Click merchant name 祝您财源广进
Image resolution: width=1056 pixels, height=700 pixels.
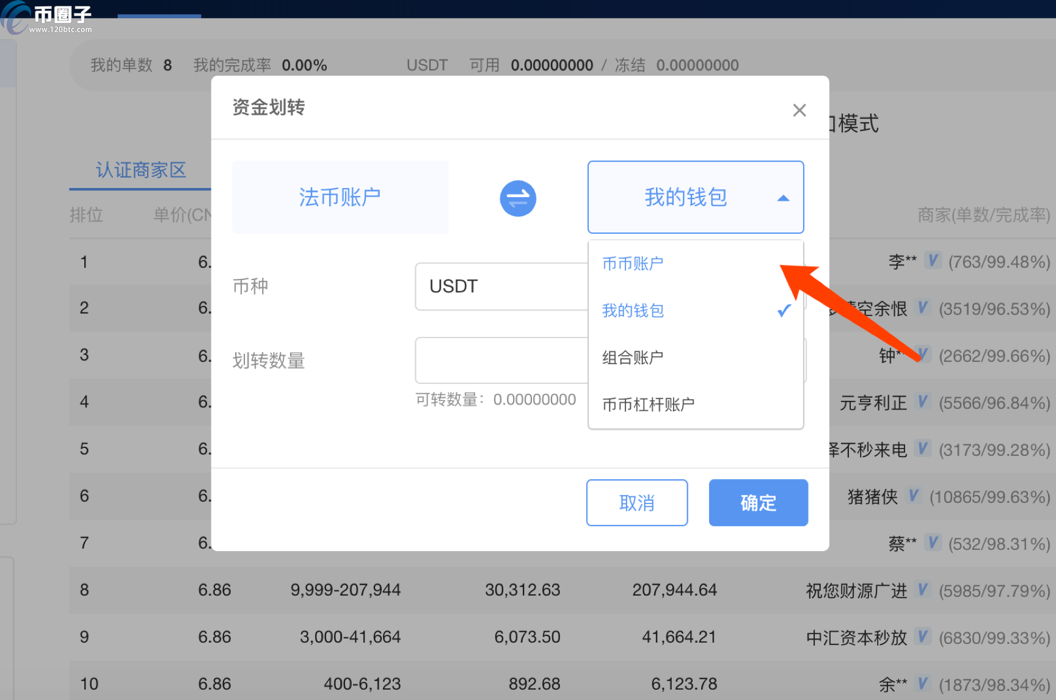(856, 591)
